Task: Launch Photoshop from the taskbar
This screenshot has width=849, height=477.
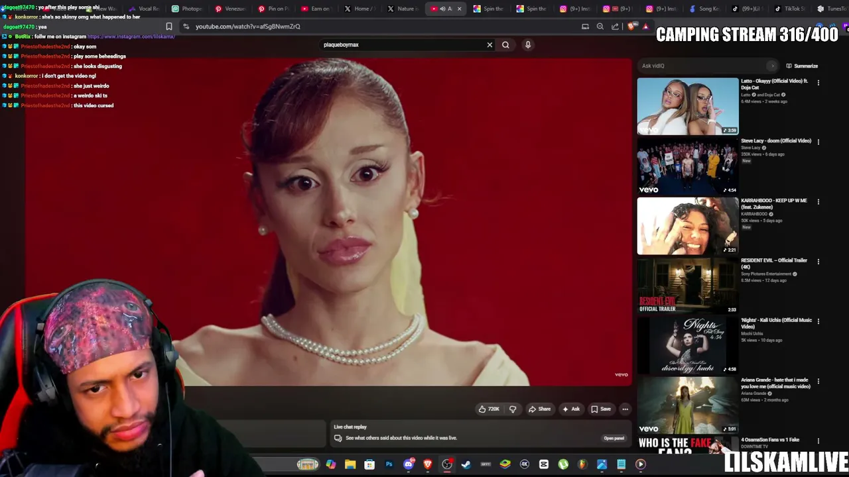Action: (389, 464)
